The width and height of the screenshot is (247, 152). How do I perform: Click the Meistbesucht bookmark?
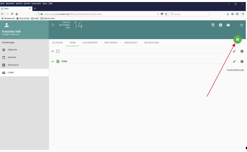pyautogui.click(x=8, y=18)
